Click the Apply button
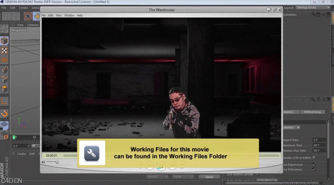 click(x=209, y=177)
